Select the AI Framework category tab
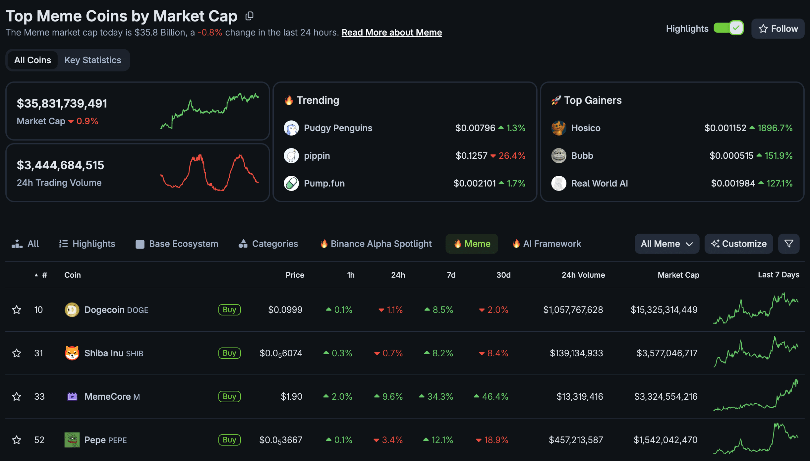This screenshot has height=461, width=810. pos(546,243)
